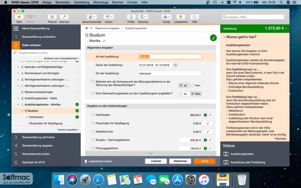The image size is (301, 188).
Task: Click Lesezeichen setzen
Action: coord(99,161)
